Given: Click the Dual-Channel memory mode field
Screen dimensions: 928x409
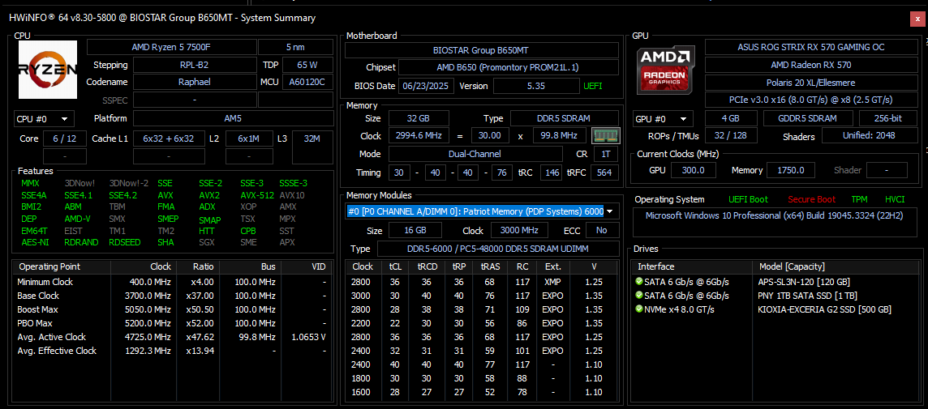Looking at the screenshot, I should point(475,154).
